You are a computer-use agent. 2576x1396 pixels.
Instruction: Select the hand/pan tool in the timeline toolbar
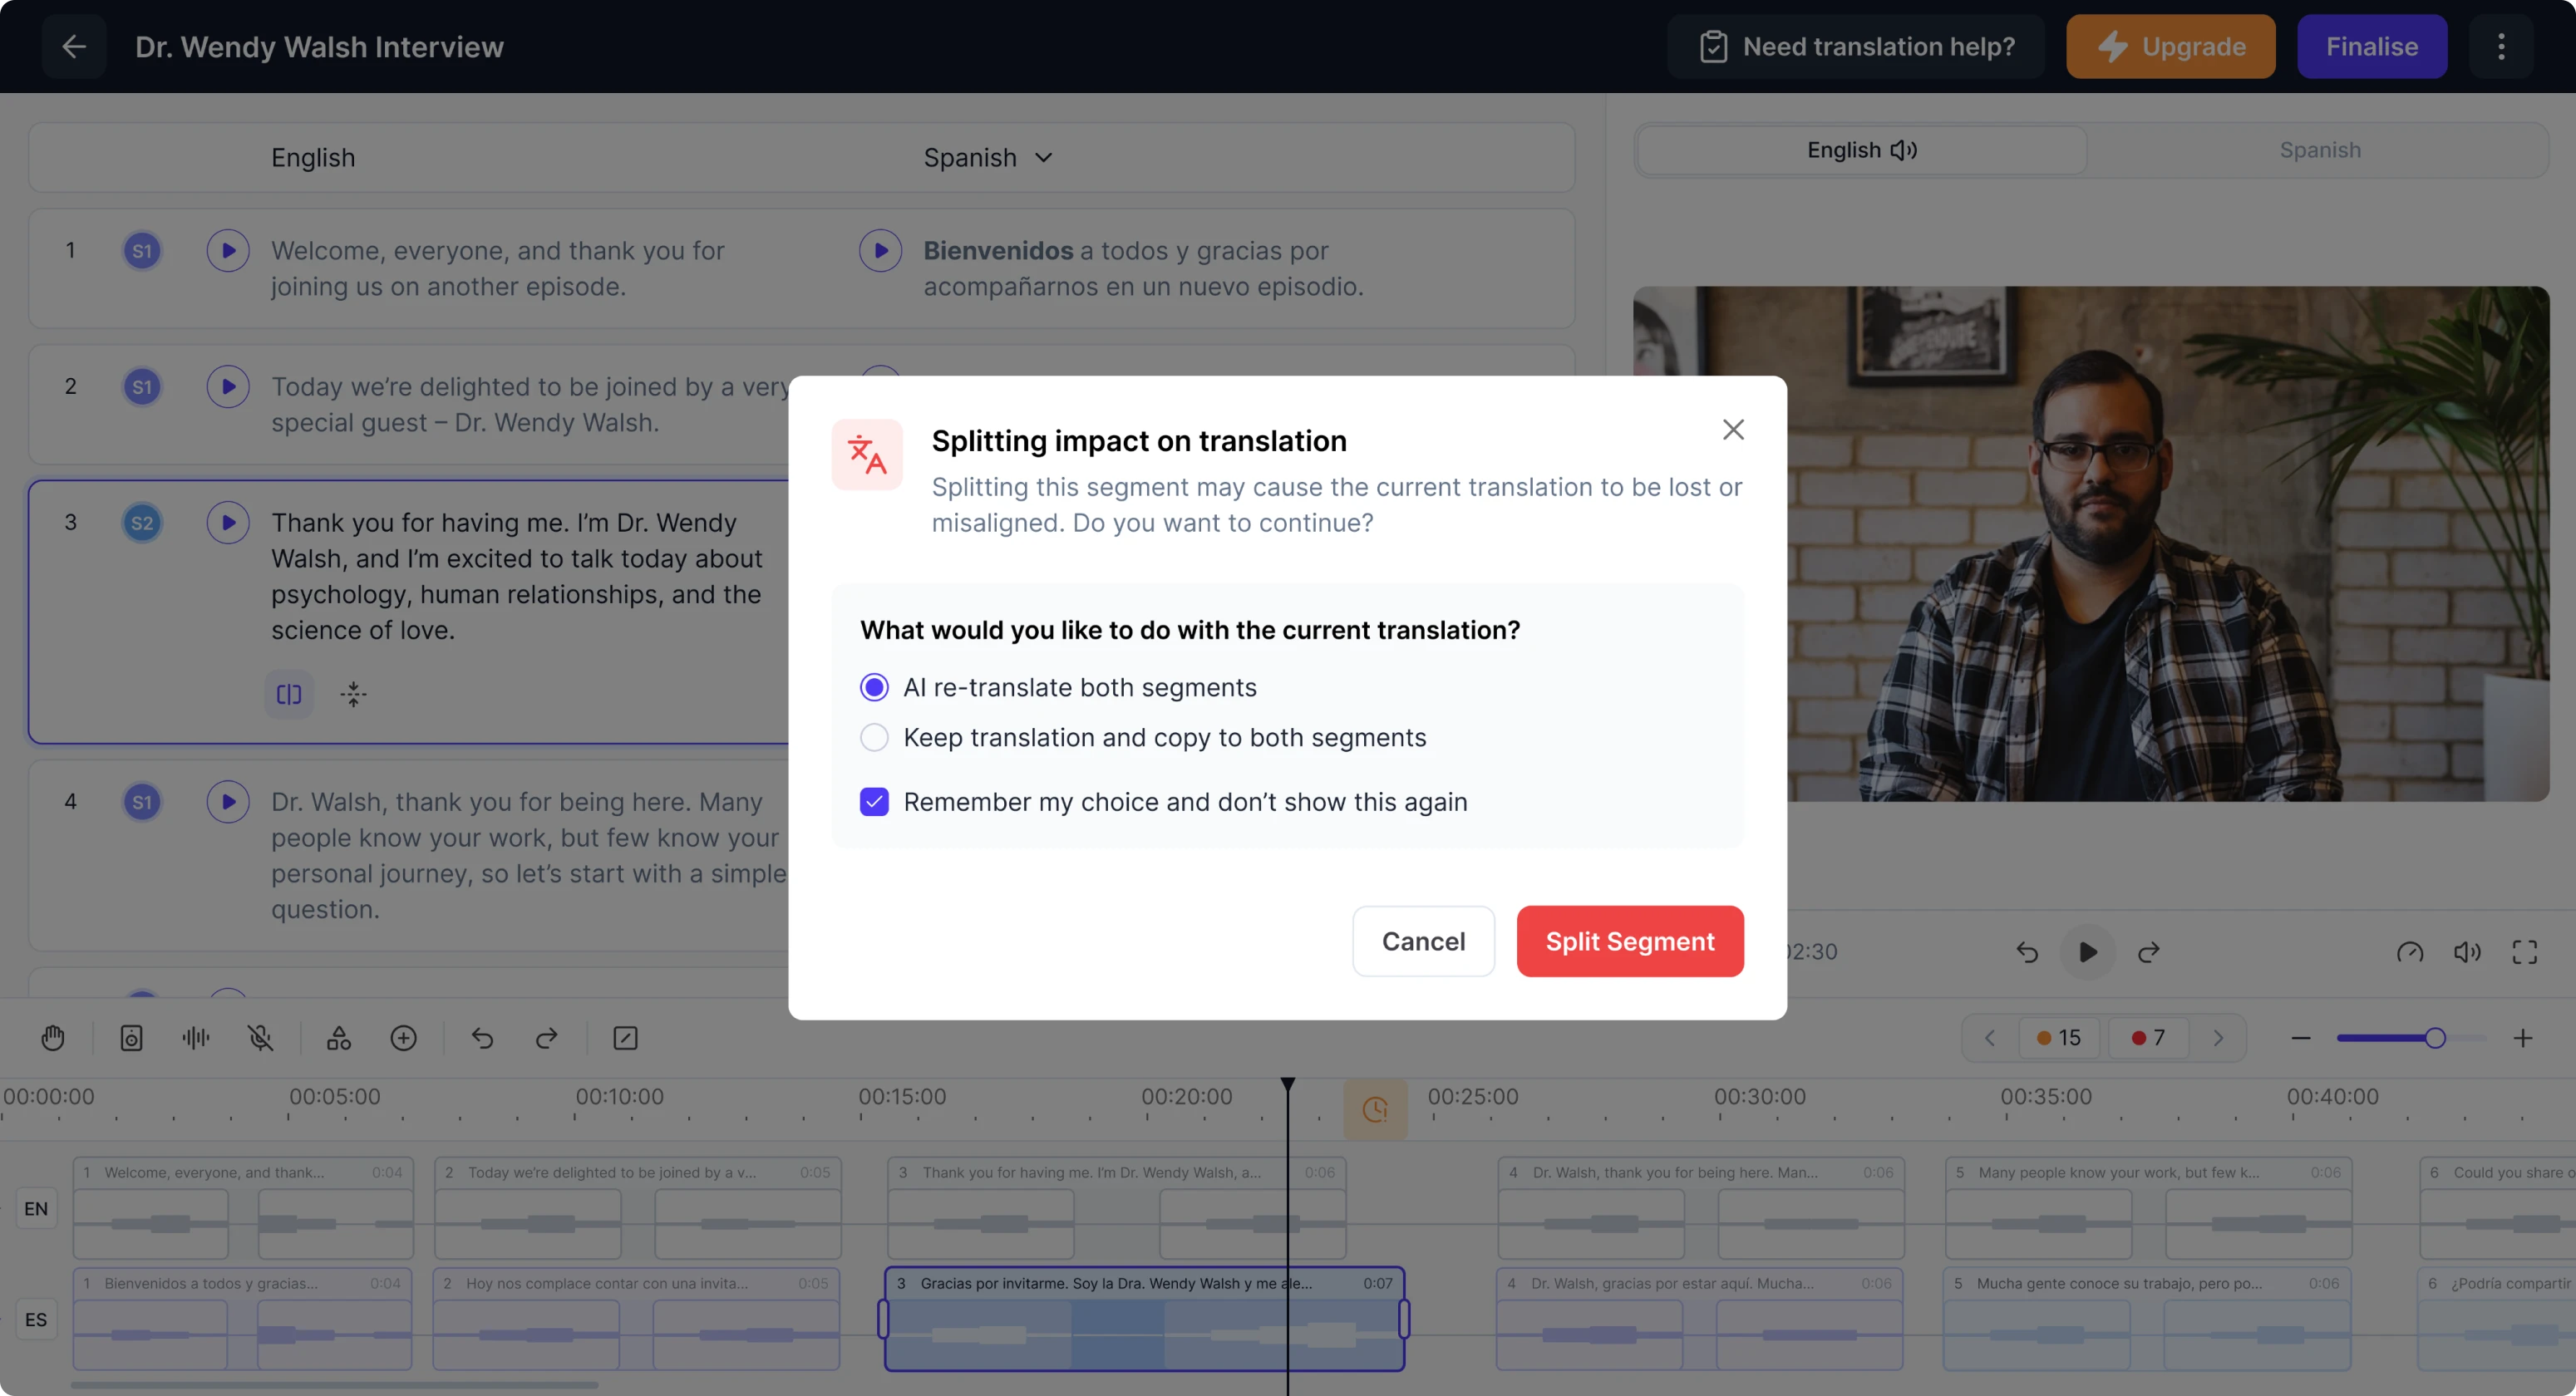point(52,1037)
